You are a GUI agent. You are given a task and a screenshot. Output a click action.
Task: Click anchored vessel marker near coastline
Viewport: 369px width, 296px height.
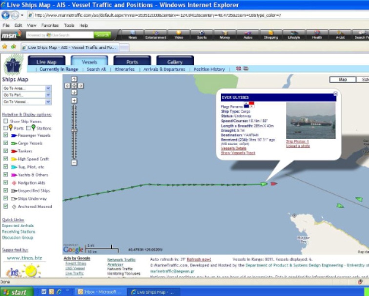point(294,215)
